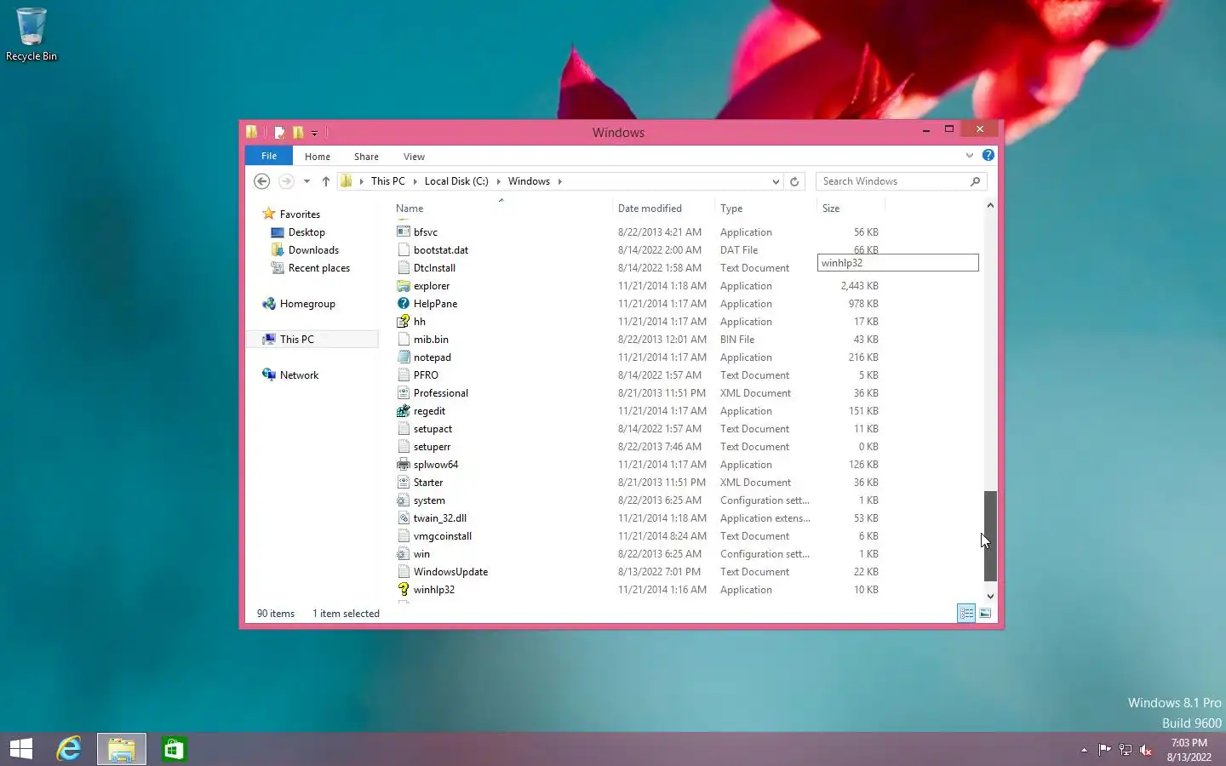Select the HelpPane application icon

point(404,303)
